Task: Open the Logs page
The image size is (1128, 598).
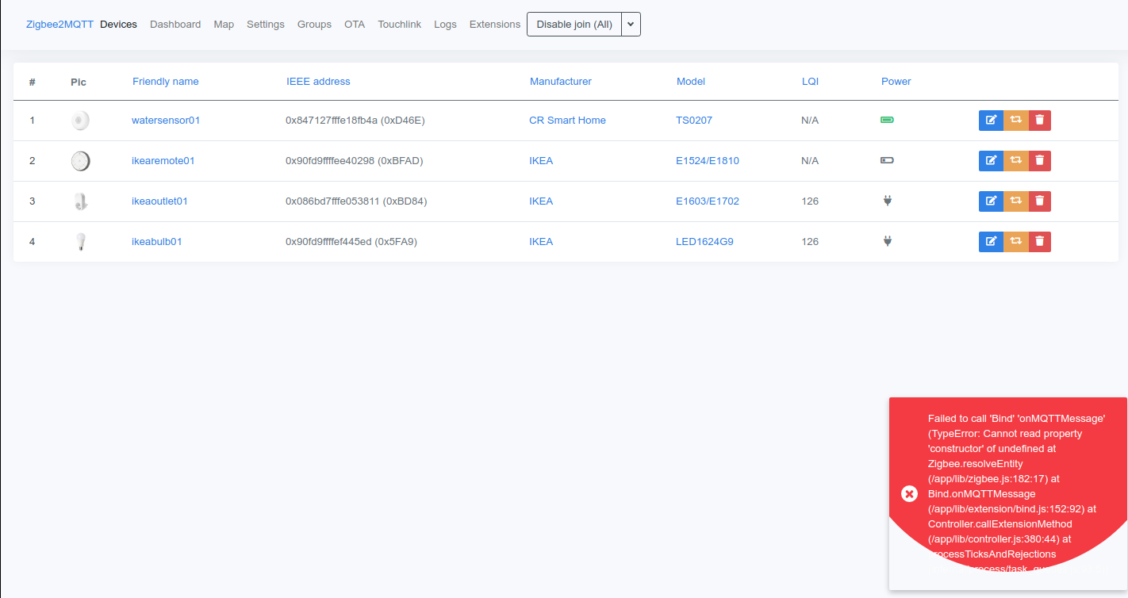Action: click(x=445, y=24)
